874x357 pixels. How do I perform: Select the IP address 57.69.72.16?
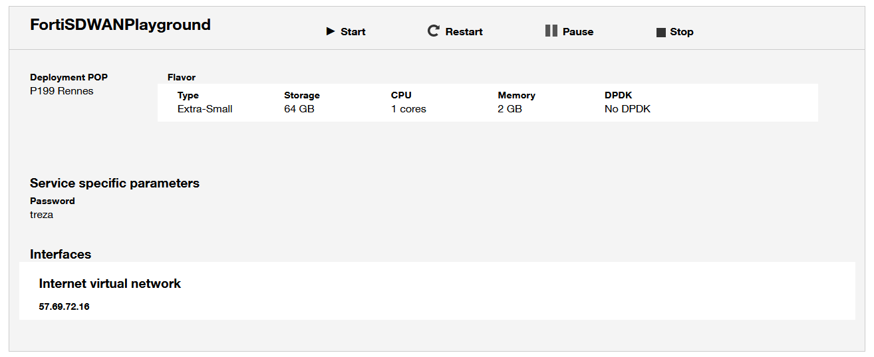click(64, 306)
